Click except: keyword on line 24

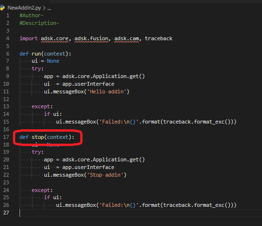pos(42,190)
